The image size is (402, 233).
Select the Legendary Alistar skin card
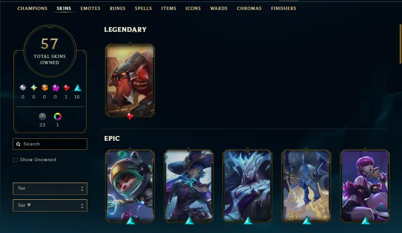point(130,80)
